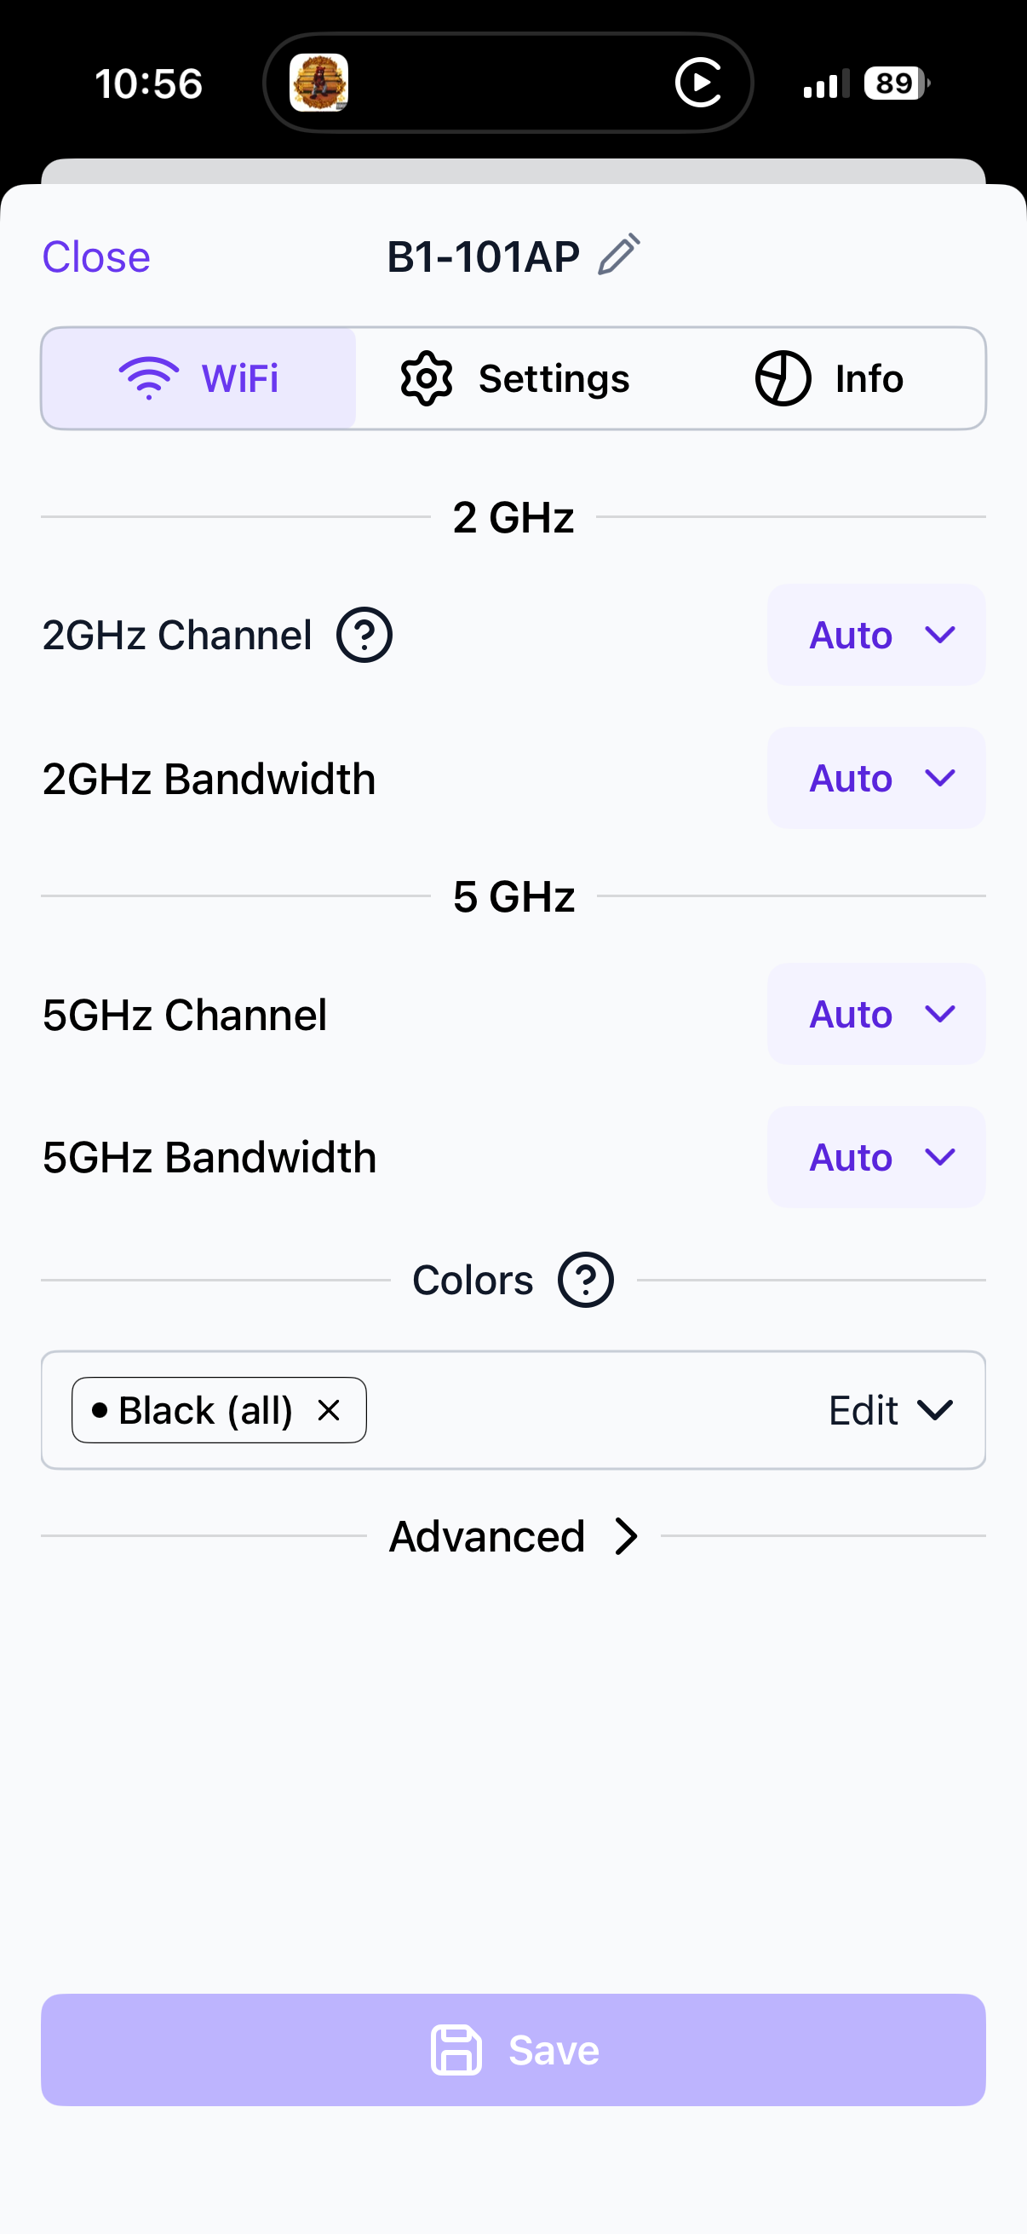This screenshot has width=1027, height=2234.
Task: Open the 2GHz Channel Auto dropdown
Action: click(875, 635)
